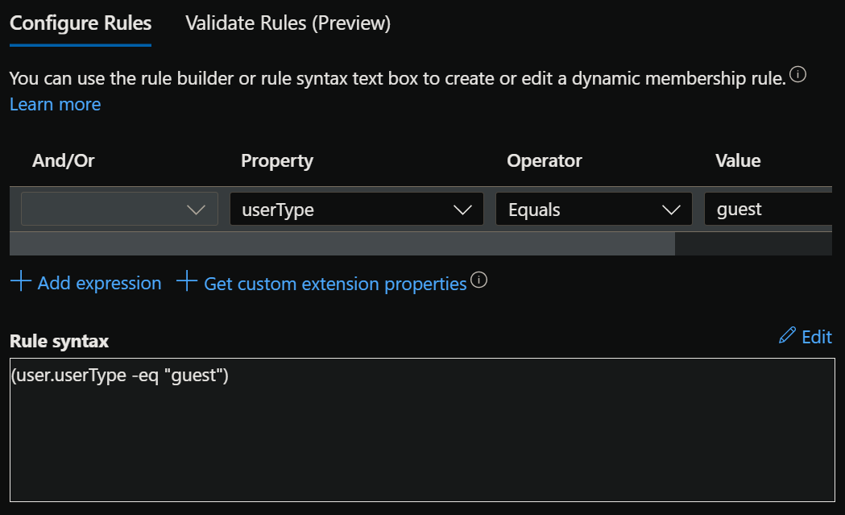Switch to Validate Rules (Preview) tab
Image resolution: width=845 pixels, height=515 pixels.
(x=288, y=23)
